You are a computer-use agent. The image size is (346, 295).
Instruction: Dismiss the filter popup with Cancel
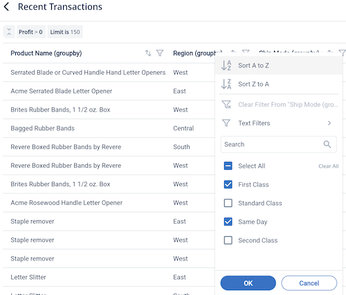pos(309,283)
